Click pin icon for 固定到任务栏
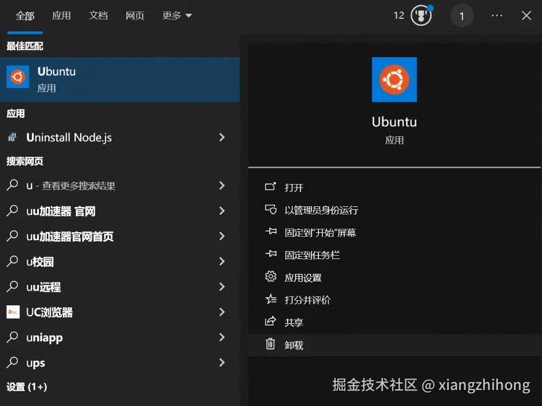 (x=270, y=254)
